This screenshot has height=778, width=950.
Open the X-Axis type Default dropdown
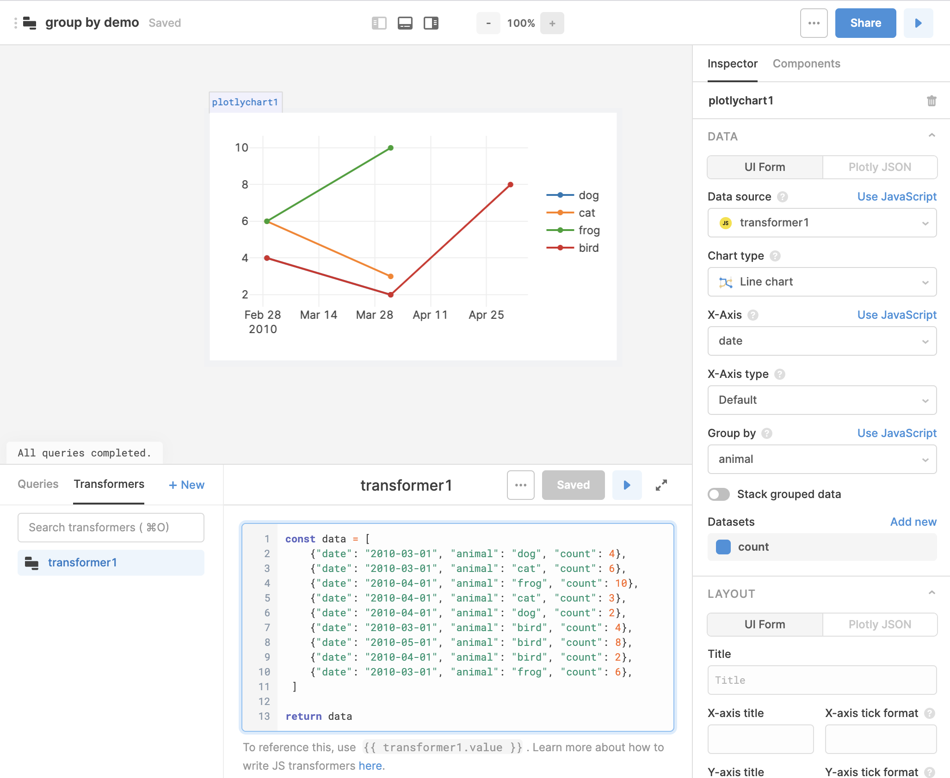tap(822, 400)
